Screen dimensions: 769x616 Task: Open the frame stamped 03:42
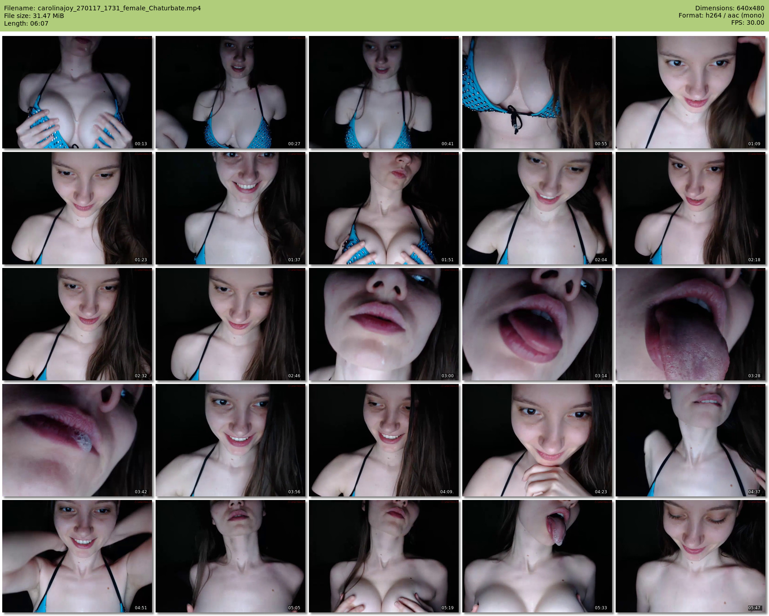77,440
